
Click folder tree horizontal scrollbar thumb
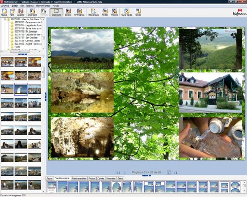(20, 51)
